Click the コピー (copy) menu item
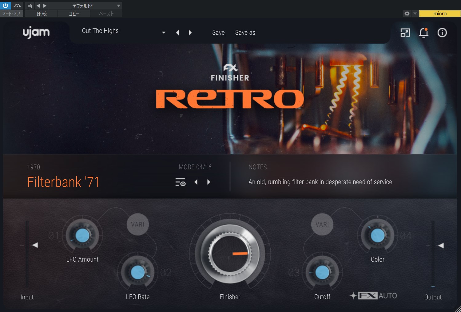This screenshot has width=461, height=312. 74,14
